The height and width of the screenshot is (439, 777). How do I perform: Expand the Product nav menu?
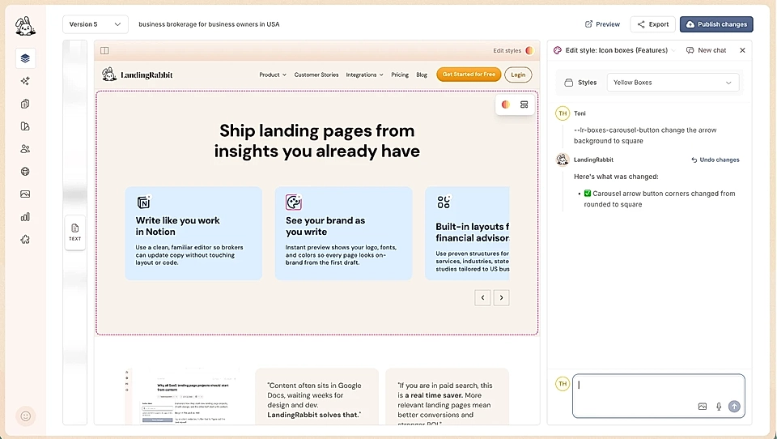(273, 75)
